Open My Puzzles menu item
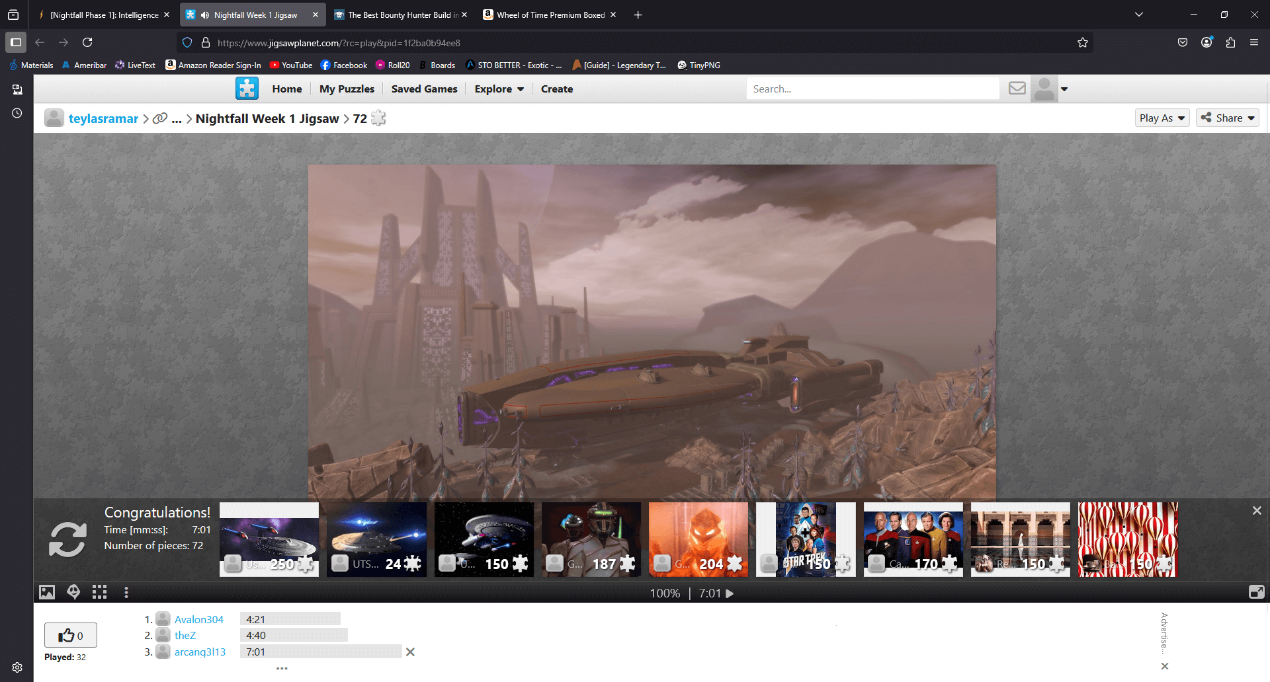The image size is (1270, 682). tap(347, 89)
